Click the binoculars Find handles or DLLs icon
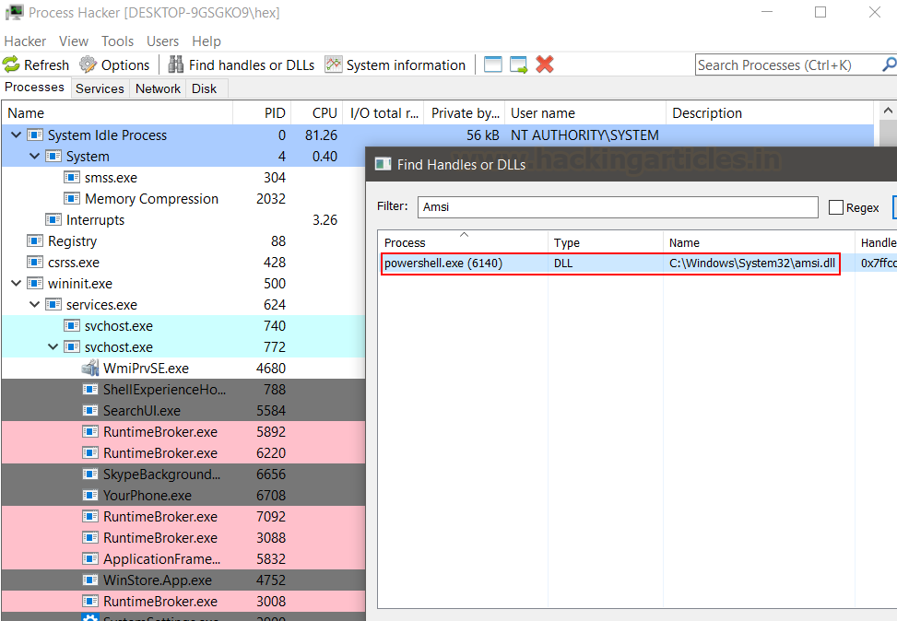Image resolution: width=897 pixels, height=621 pixels. tap(176, 64)
